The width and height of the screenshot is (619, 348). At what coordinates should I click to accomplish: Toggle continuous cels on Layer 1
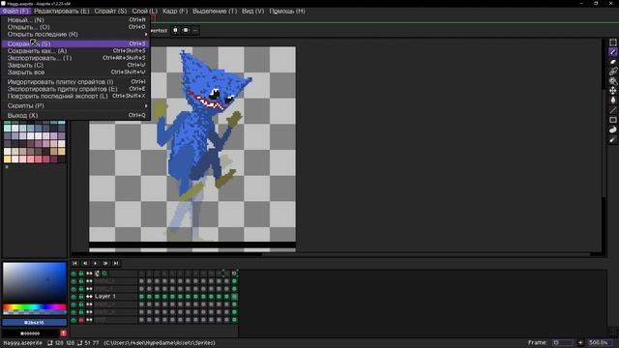(x=89, y=297)
